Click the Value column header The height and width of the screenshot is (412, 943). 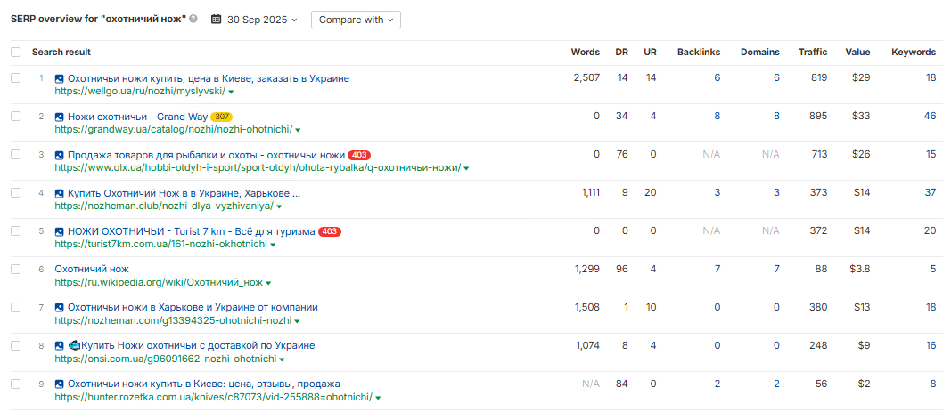tap(857, 53)
